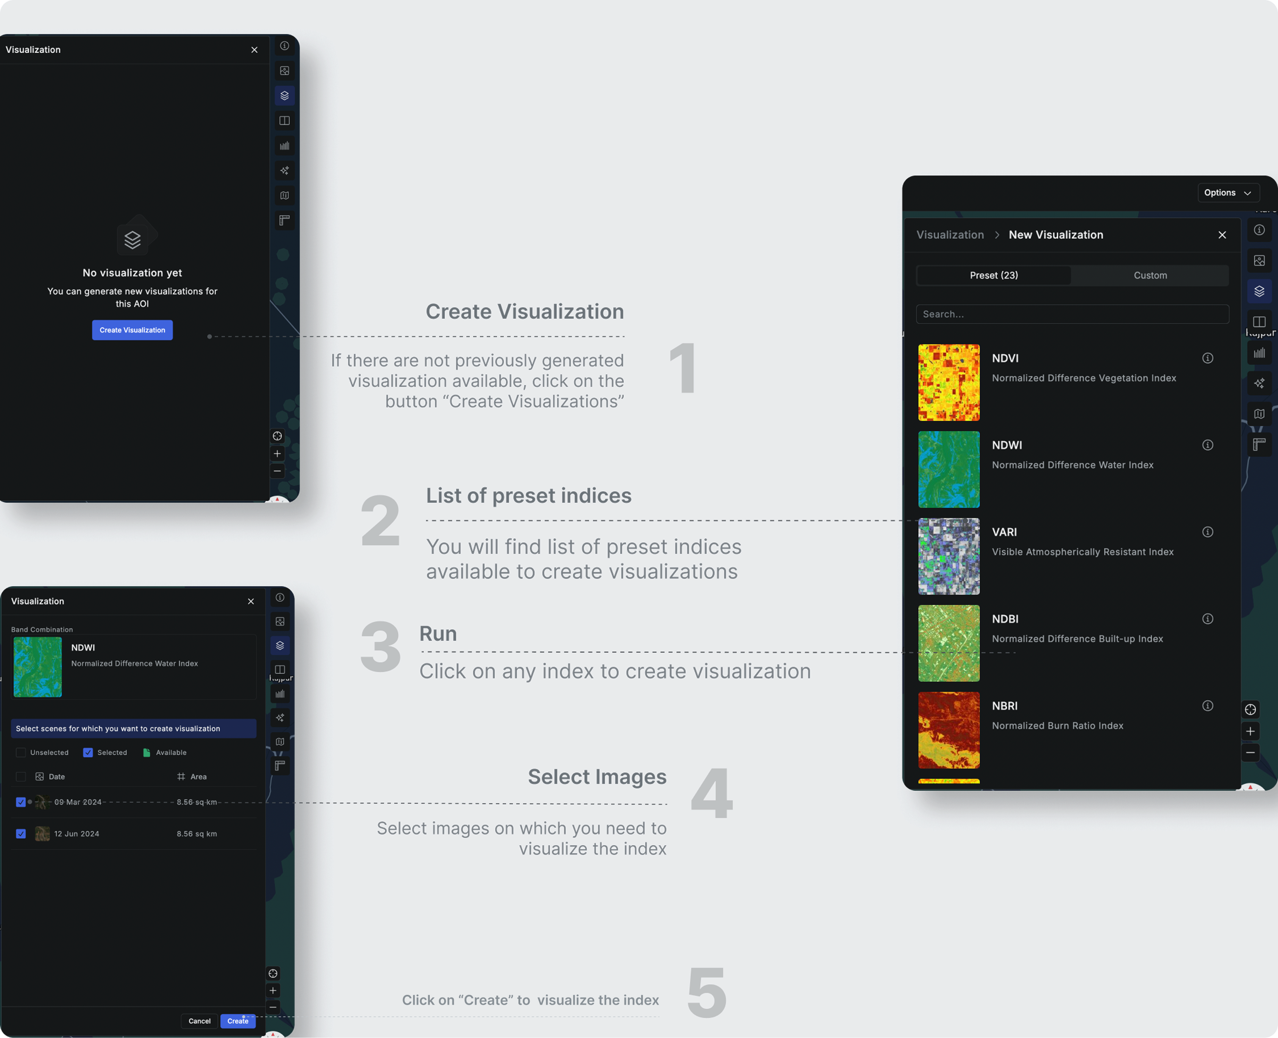
Task: Open the bar chart icon in right sidebar
Action: (x=1259, y=353)
